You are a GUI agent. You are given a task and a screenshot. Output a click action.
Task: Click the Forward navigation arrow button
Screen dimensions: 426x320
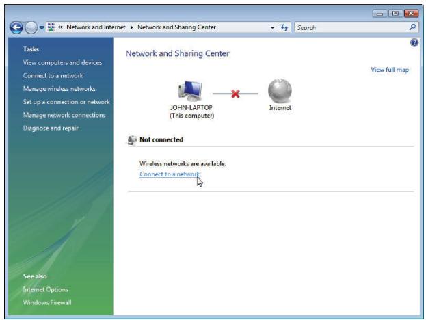click(31, 27)
